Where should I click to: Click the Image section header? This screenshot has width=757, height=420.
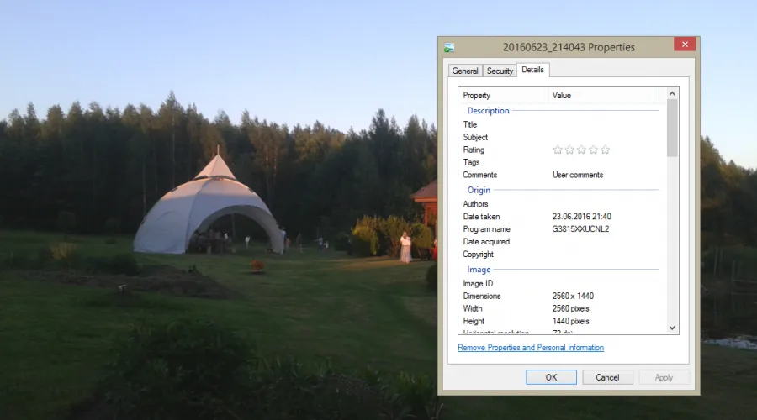(x=479, y=270)
